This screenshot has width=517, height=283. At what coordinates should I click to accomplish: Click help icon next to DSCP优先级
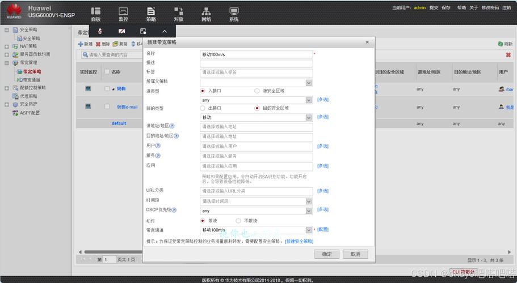[x=174, y=209]
